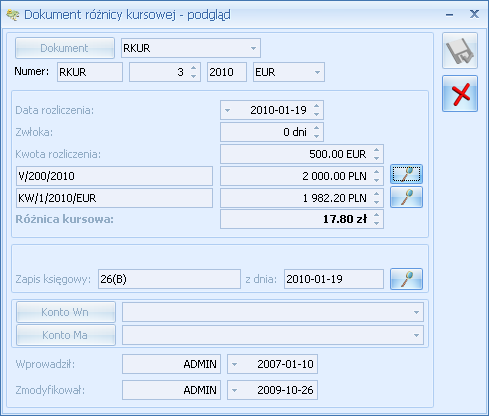This screenshot has width=489, height=416.
Task: Click the application icon in title bar
Action: (13, 15)
